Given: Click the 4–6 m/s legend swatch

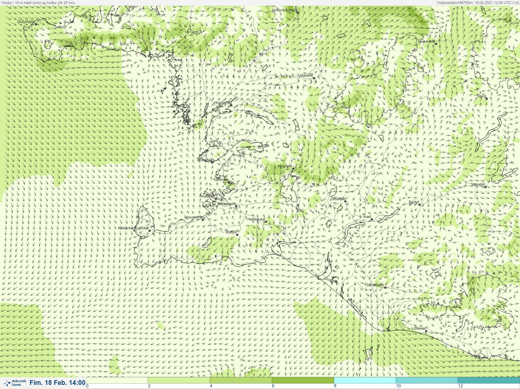Looking at the screenshot, I should [241, 380].
